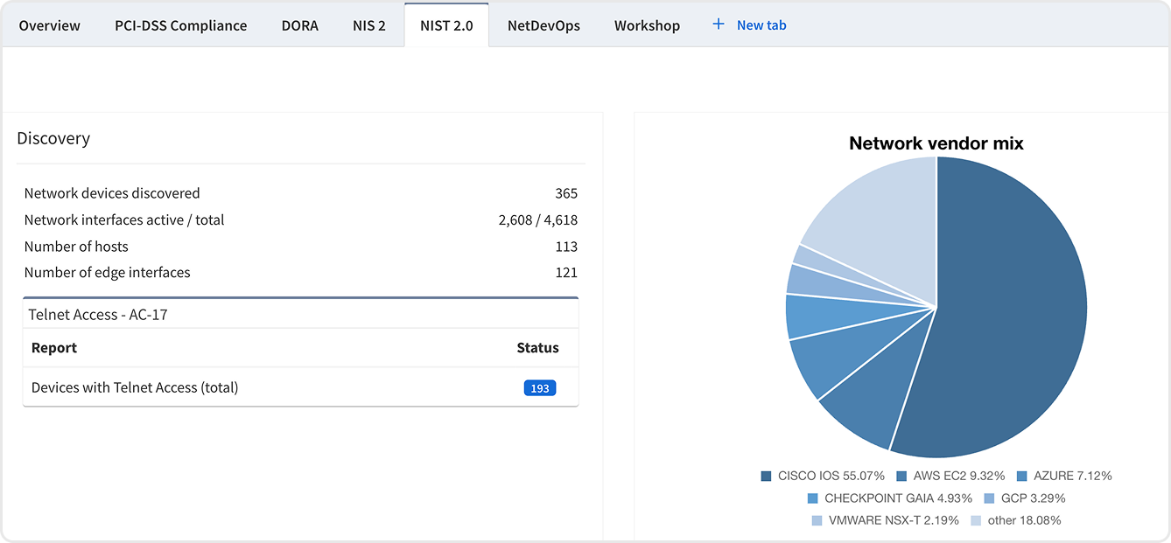1171x543 pixels.
Task: Switch to PCI-DSS Compliance tab
Action: point(180,25)
